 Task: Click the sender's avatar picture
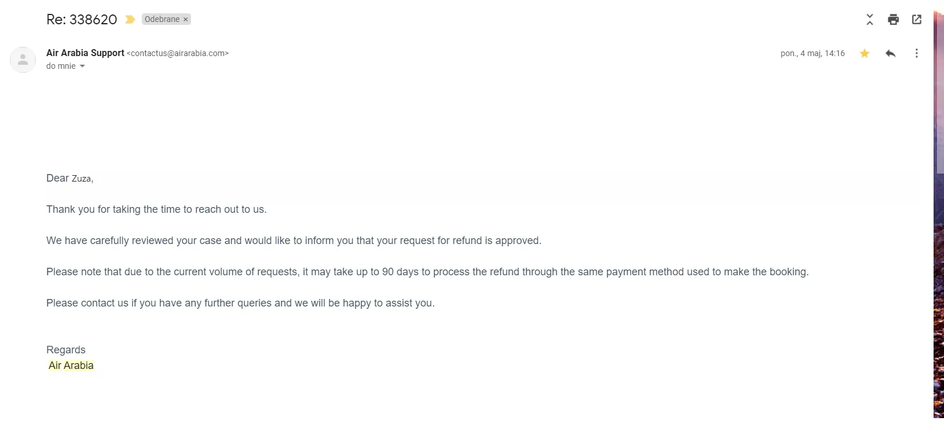coord(23,60)
